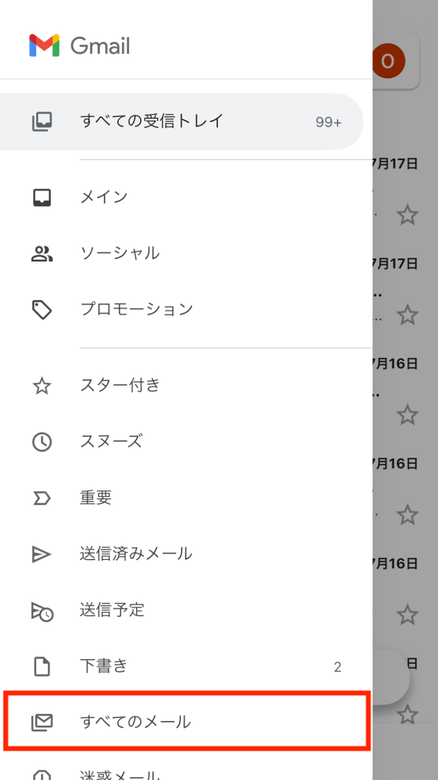Open the 迷惑メール folder

pos(120,773)
